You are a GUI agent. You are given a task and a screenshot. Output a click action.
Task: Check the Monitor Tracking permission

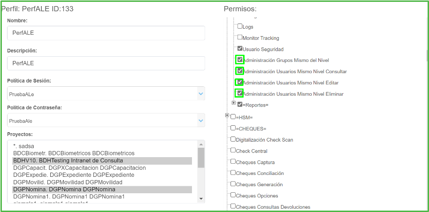pos(240,38)
